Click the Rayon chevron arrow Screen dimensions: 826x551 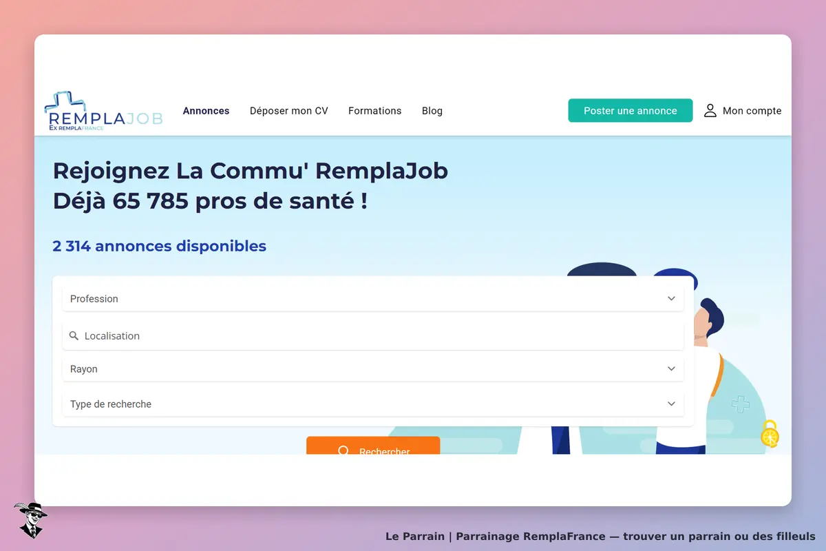pos(671,369)
